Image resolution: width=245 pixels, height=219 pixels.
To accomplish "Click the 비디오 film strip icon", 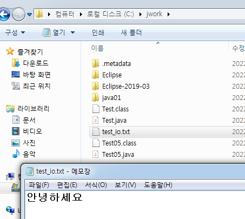I will 16,131.
